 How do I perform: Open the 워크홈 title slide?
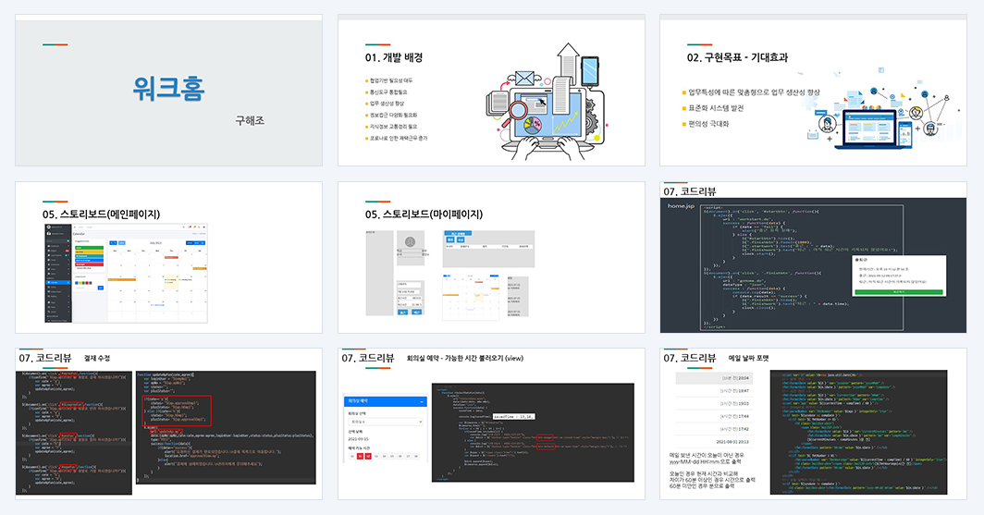169,91
